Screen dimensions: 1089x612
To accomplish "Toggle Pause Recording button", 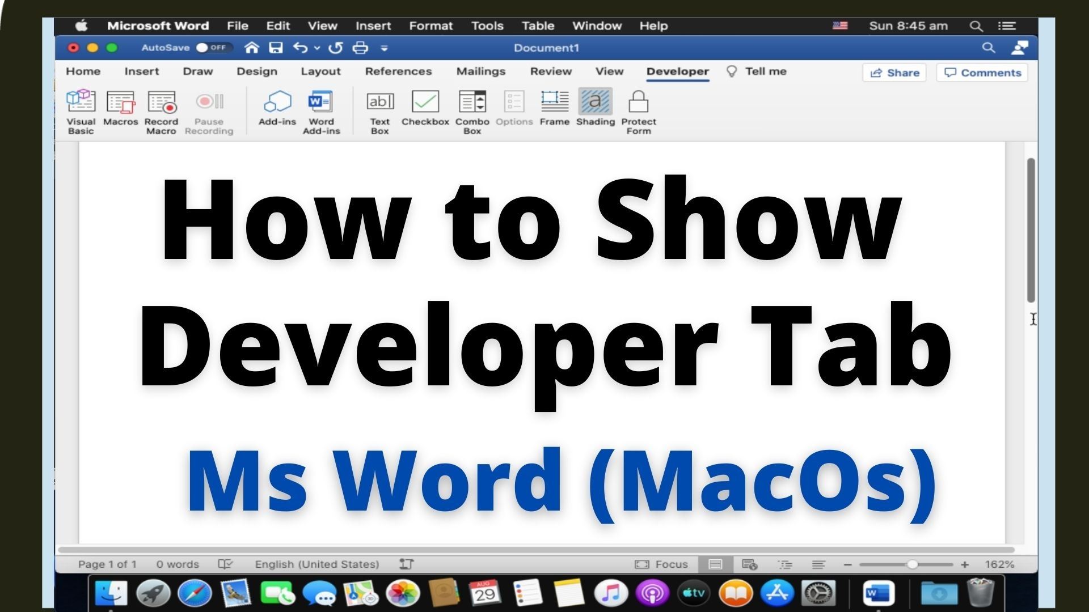I will pos(208,110).
